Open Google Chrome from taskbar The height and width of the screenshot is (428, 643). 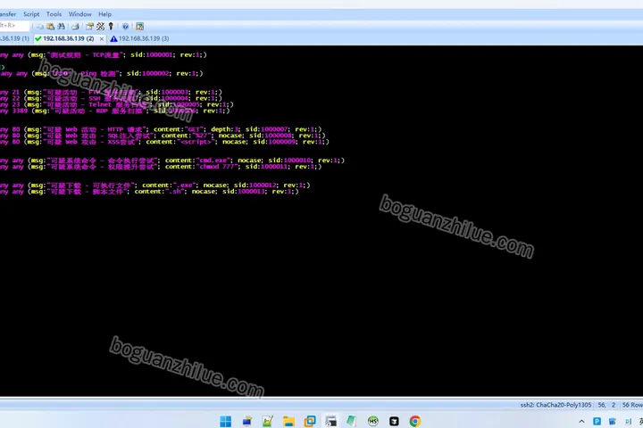click(x=415, y=421)
